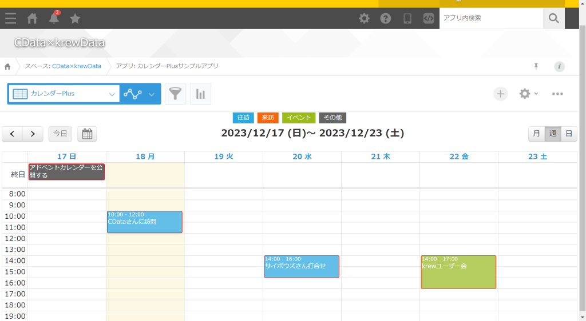Click アプリ: カレンダーPlusサンプルアプリ breadcrumb text
Image resolution: width=586 pixels, height=321 pixels.
pos(167,66)
